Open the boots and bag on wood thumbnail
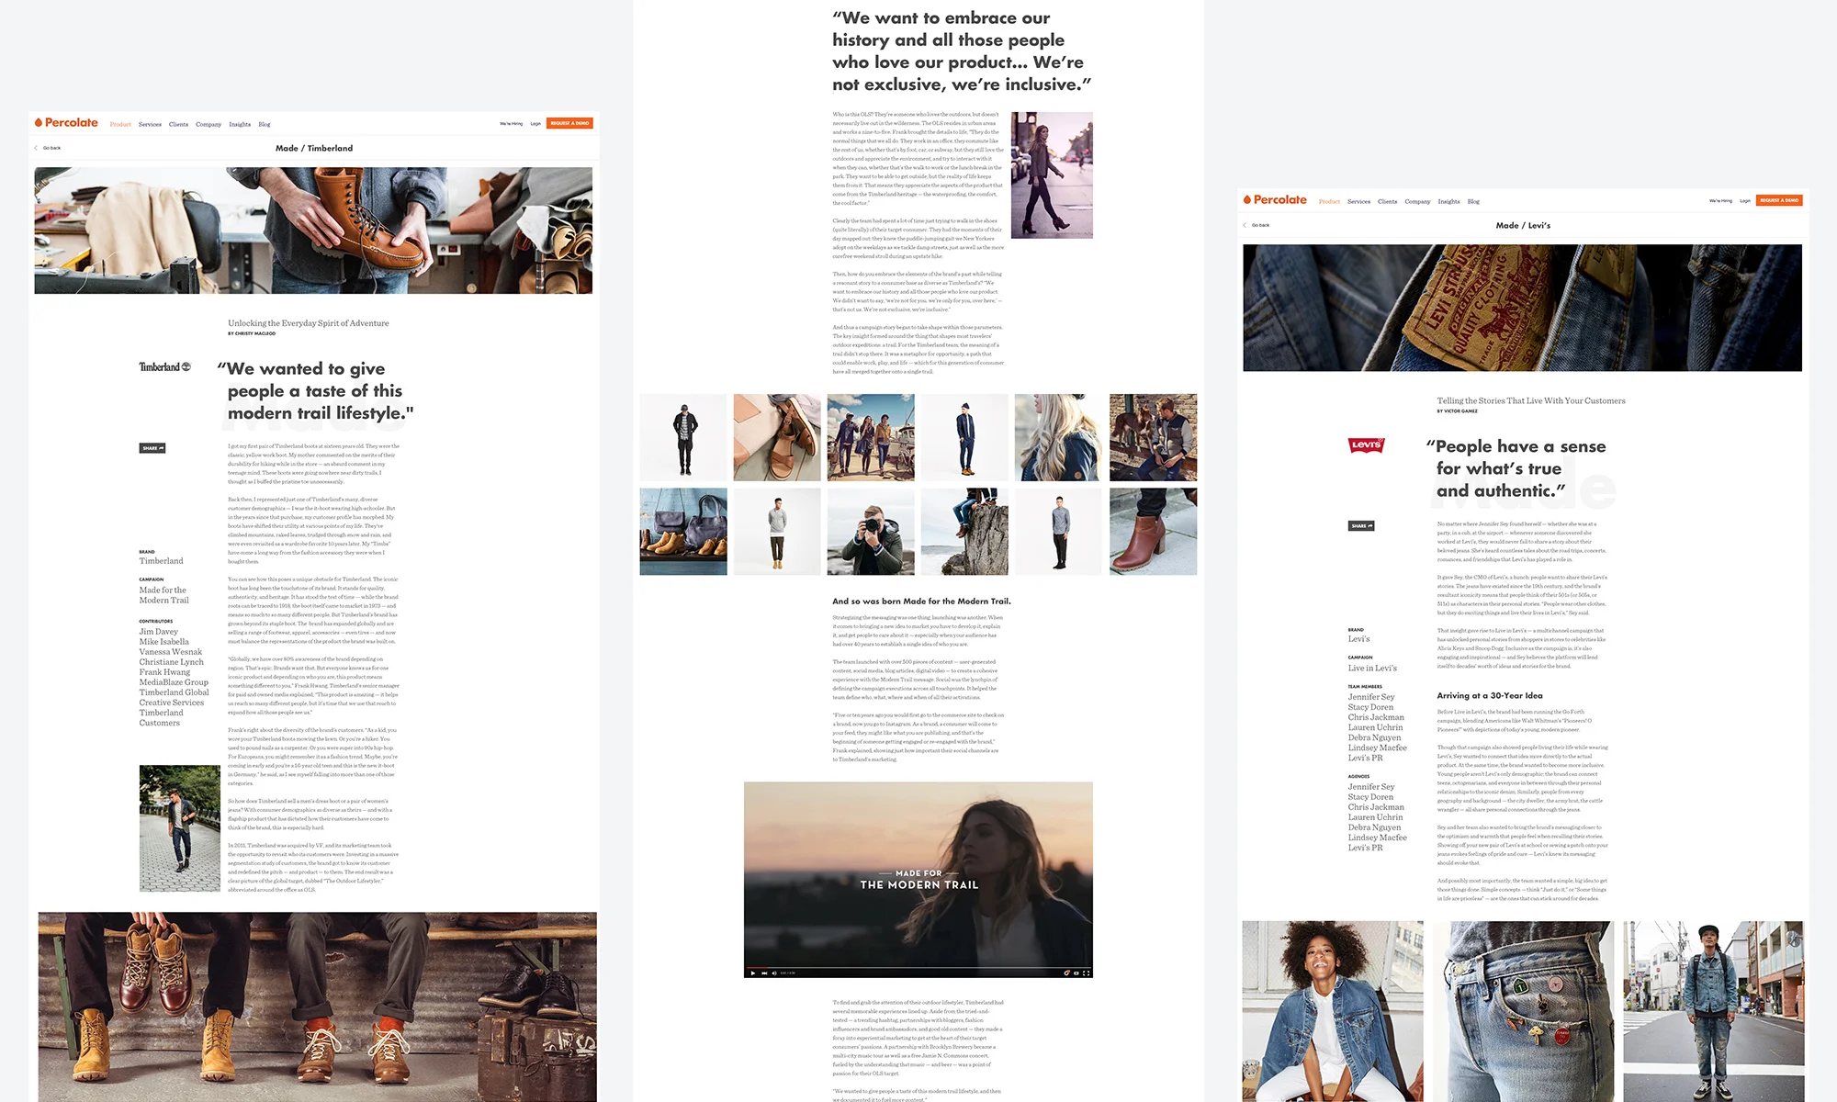Viewport: 1837px width, 1102px height. 683,532
